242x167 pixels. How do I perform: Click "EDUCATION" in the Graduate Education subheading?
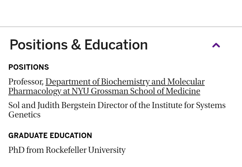71,136
